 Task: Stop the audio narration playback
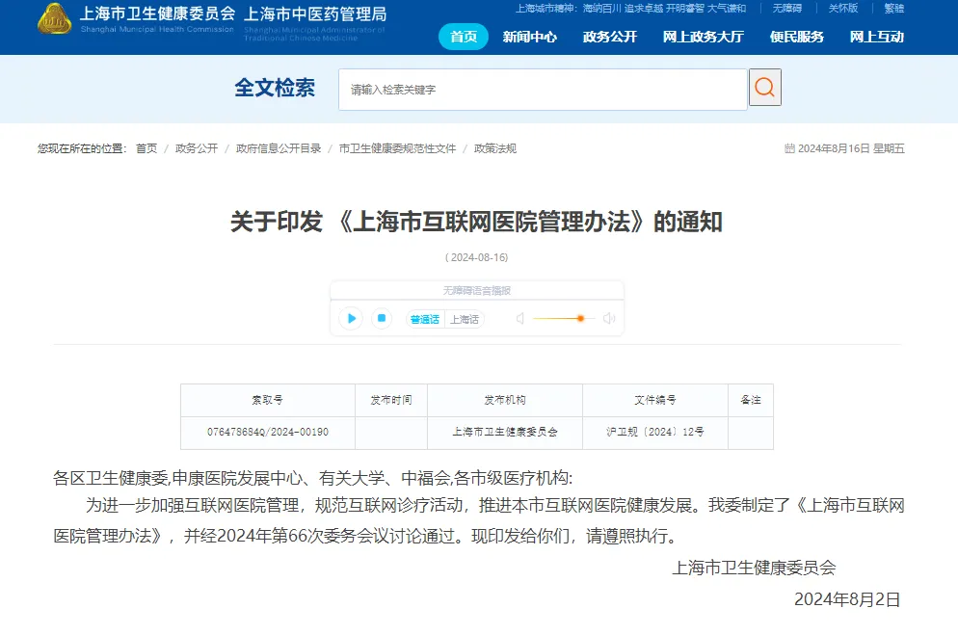pos(382,318)
